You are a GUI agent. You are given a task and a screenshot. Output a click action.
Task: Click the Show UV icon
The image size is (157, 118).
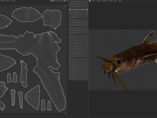pyautogui.click(x=70, y=74)
